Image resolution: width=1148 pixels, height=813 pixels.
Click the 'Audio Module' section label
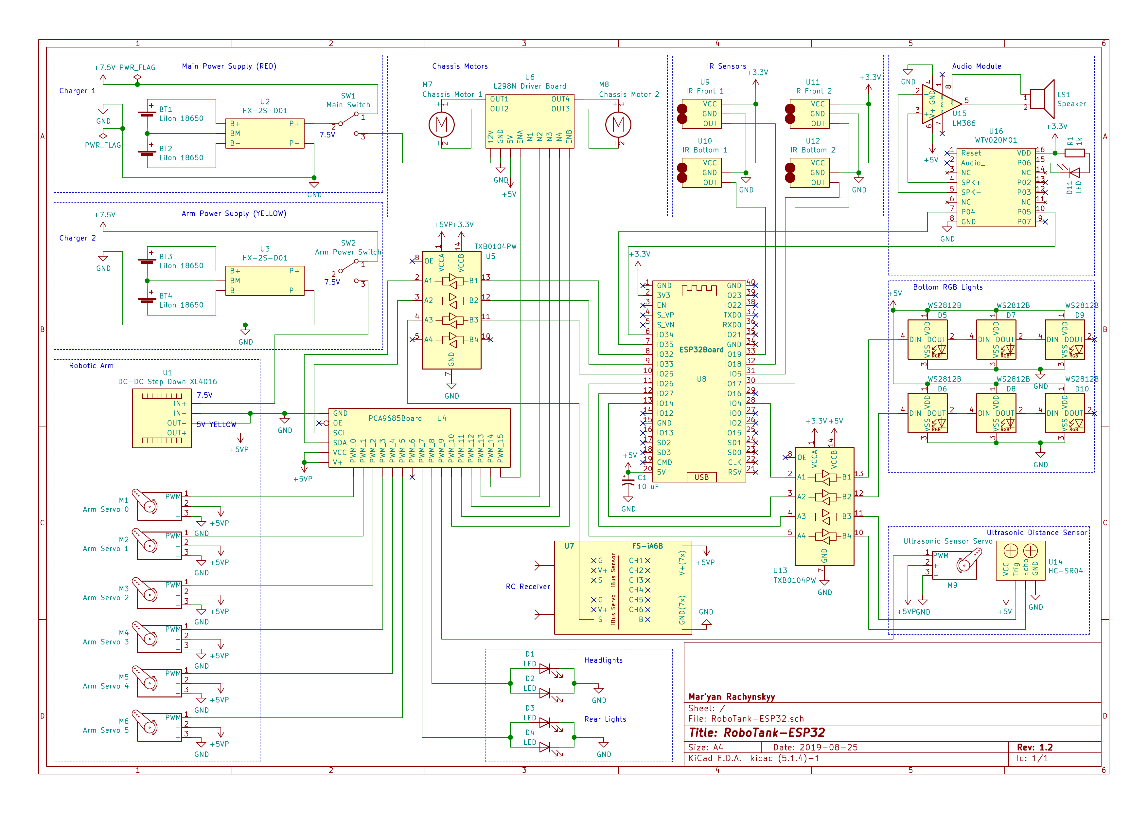976,66
